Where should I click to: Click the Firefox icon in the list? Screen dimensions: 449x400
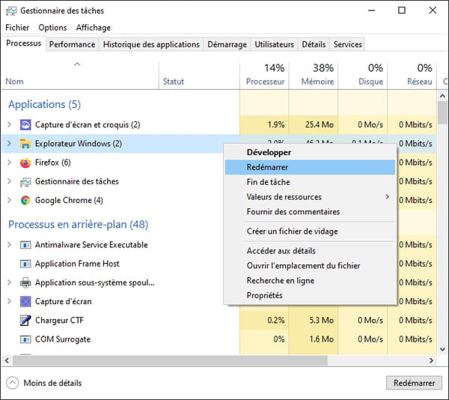coord(25,163)
